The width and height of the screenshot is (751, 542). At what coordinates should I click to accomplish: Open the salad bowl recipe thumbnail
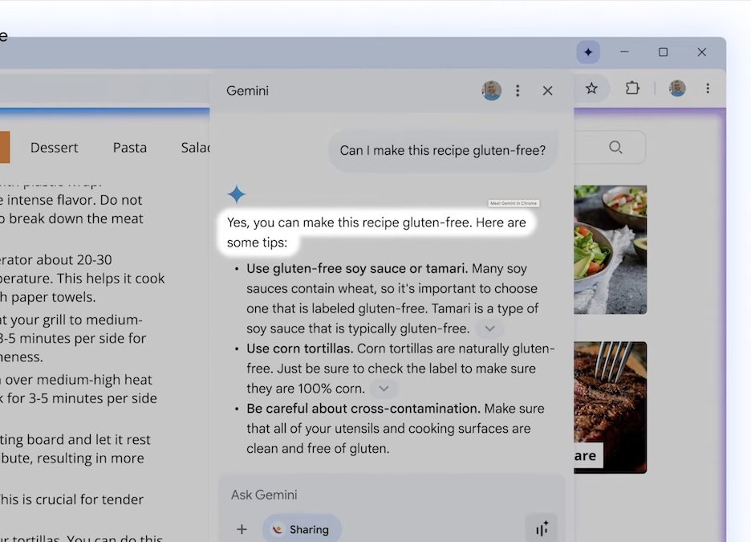click(x=611, y=250)
